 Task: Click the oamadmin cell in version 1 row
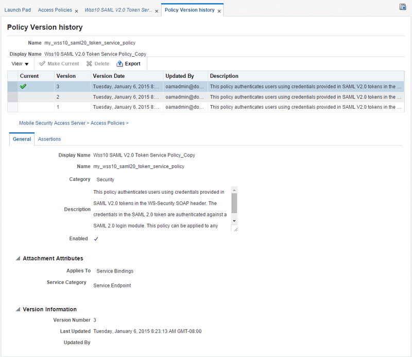[x=185, y=107]
